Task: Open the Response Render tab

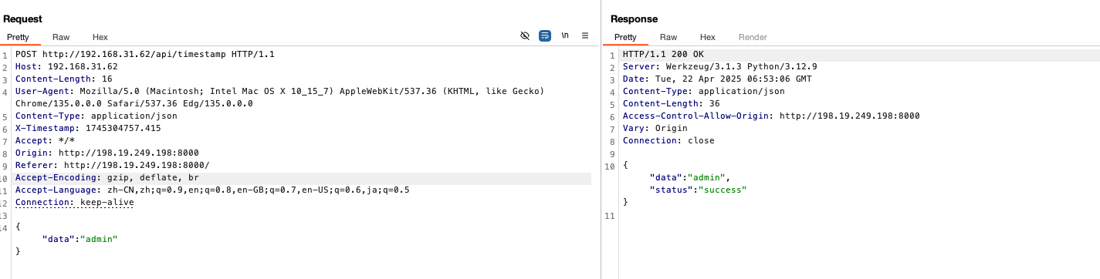Action: click(753, 37)
